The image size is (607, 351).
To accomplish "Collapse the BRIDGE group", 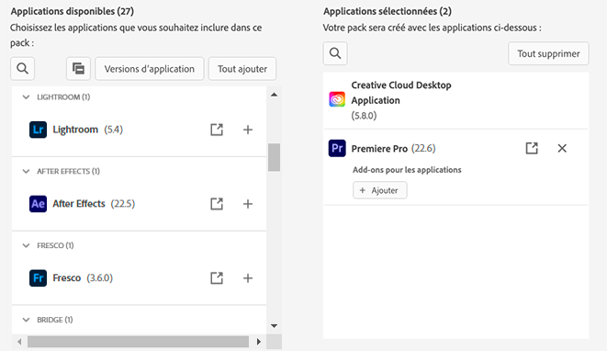I will (x=26, y=320).
